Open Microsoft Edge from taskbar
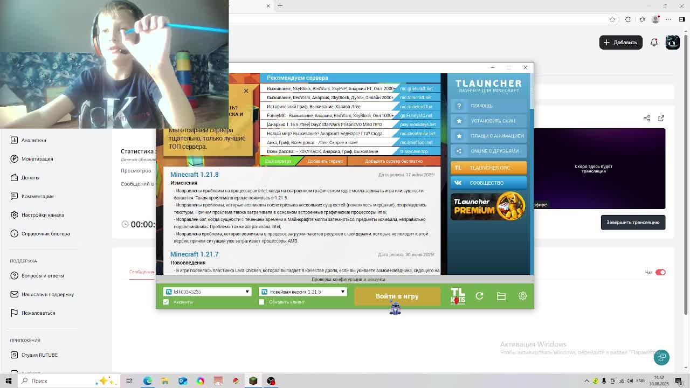This screenshot has width=690, height=388. (x=147, y=381)
